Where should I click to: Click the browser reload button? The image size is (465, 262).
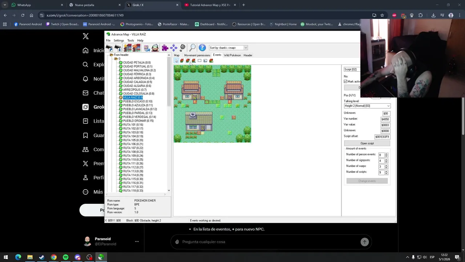23,15
